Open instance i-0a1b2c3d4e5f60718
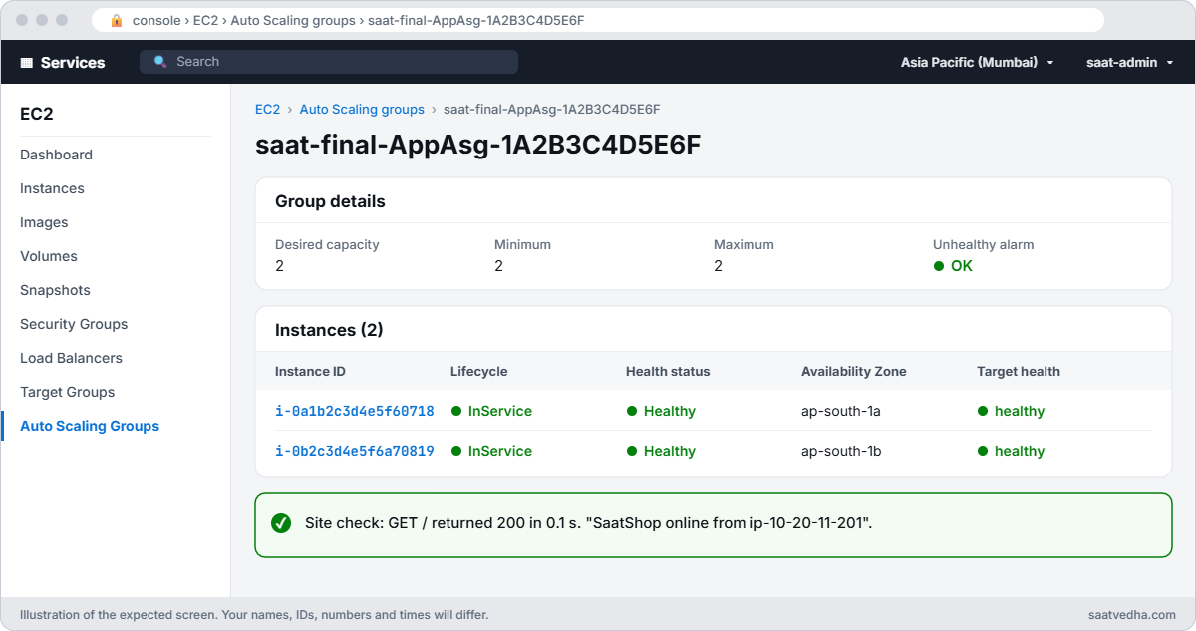Viewport: 1196px width, 631px height. [354, 411]
